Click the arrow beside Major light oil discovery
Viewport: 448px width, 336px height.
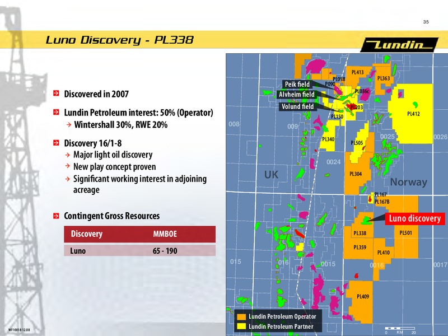[67, 155]
